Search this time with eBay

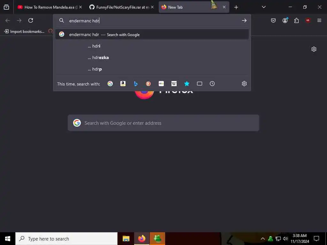(161, 84)
